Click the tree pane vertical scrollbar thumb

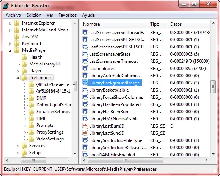tap(74, 86)
